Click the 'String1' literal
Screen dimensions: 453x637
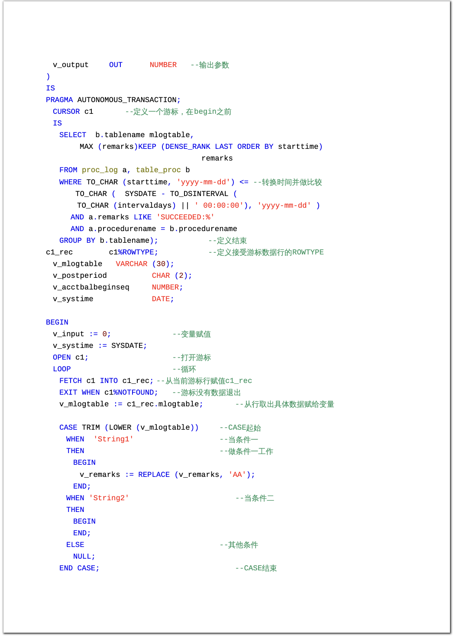pyautogui.click(x=113, y=439)
